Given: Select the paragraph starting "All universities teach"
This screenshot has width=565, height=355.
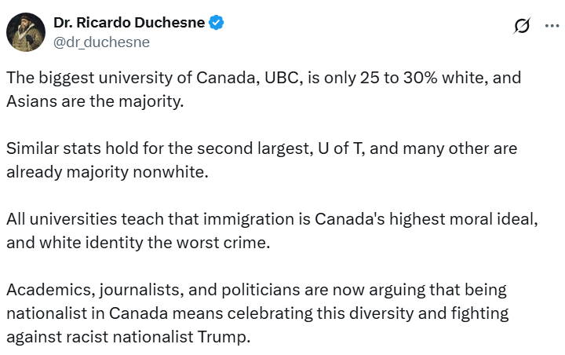Looking at the screenshot, I should coord(272,231).
